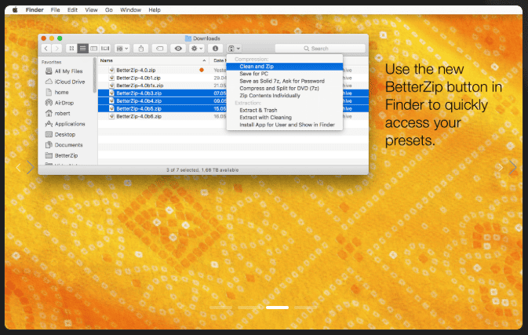Go back in Finder toolbar

click(x=46, y=49)
